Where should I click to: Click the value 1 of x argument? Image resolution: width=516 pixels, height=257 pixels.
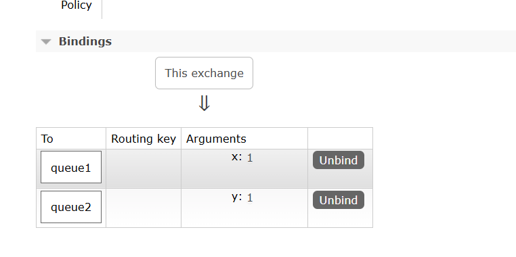250,158
